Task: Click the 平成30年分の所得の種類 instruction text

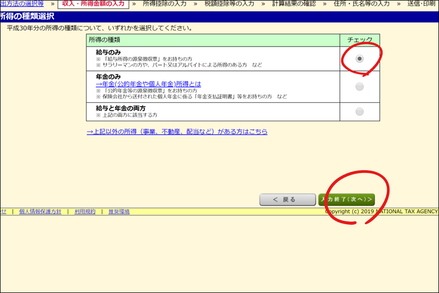Action: (x=100, y=28)
